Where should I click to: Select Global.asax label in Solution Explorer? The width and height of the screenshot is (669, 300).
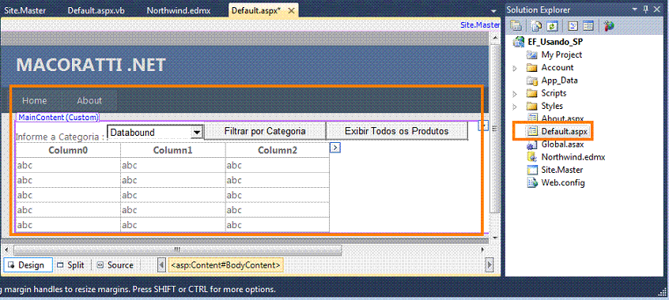562,144
